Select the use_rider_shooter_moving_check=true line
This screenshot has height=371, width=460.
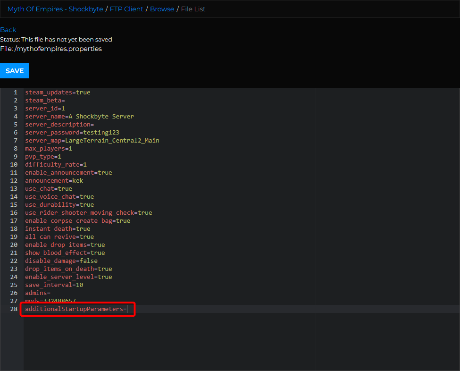[x=89, y=212]
